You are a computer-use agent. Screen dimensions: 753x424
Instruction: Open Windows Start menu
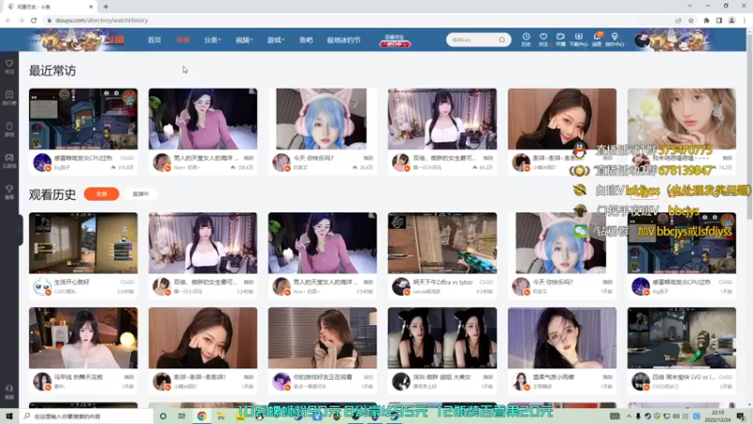click(9, 416)
